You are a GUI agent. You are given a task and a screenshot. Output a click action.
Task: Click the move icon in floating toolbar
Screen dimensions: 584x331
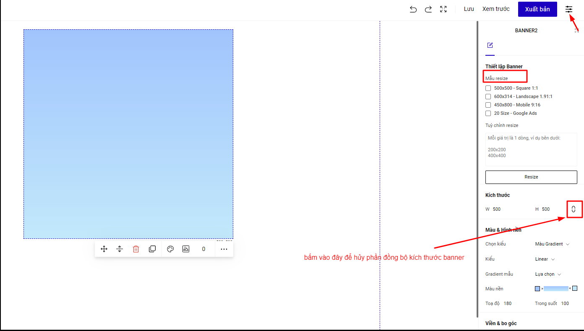pos(104,249)
